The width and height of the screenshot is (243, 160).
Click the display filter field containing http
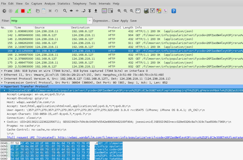49,21
